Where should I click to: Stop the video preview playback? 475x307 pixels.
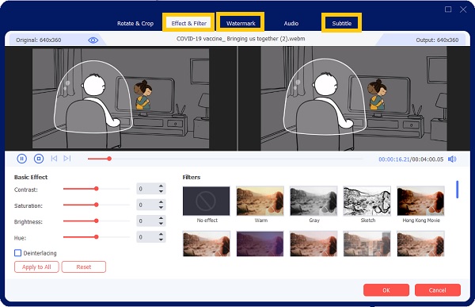point(39,159)
